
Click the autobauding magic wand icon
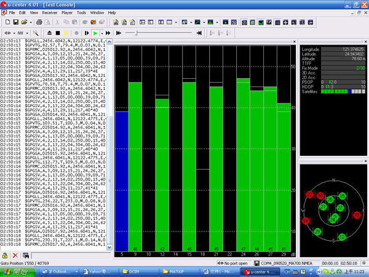tap(36, 33)
